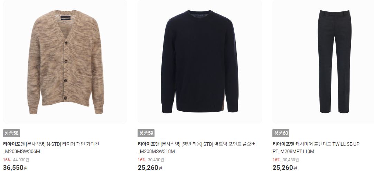
Task: Select the 티아이포맨 brand name on the pullover listing
Action: pyautogui.click(x=148, y=144)
